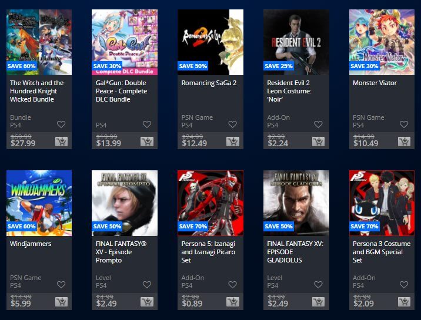Add Witch and Hundred Knight bundle to cart
Image resolution: width=421 pixels, height=320 pixels.
point(61,142)
